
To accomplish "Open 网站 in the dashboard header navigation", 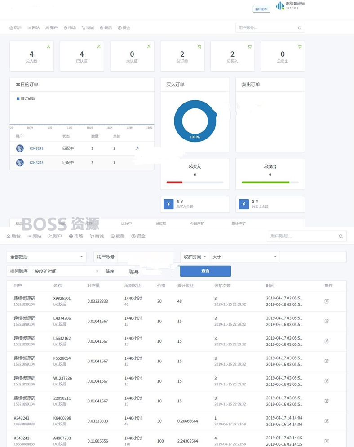I will (34, 27).
